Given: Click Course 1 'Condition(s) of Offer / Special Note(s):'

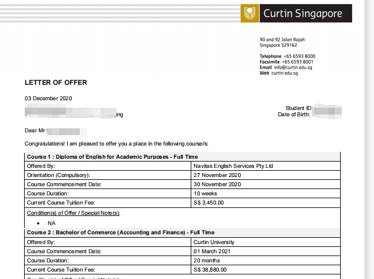Looking at the screenshot, I should [74, 213].
